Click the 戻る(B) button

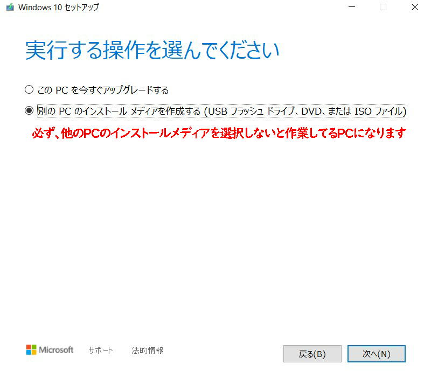click(x=312, y=354)
